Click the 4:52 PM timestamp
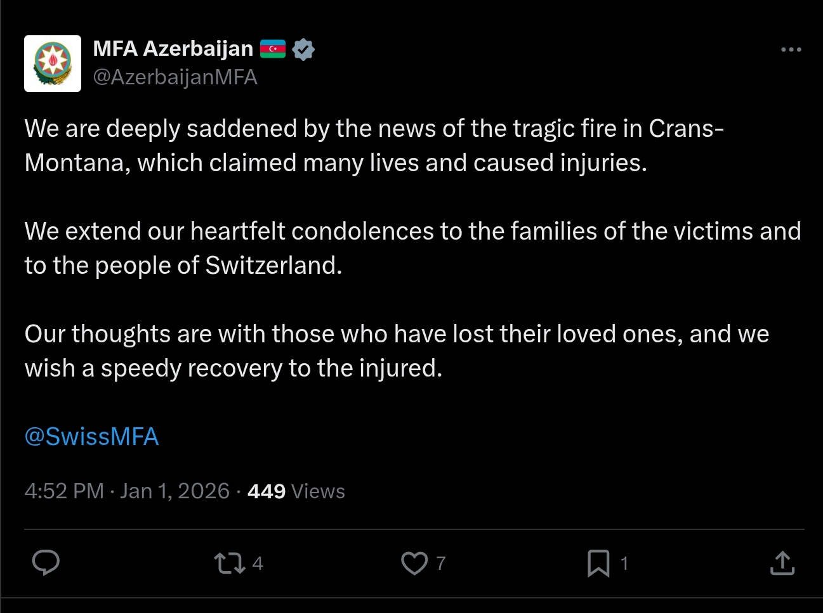This screenshot has width=823, height=613. click(x=63, y=491)
